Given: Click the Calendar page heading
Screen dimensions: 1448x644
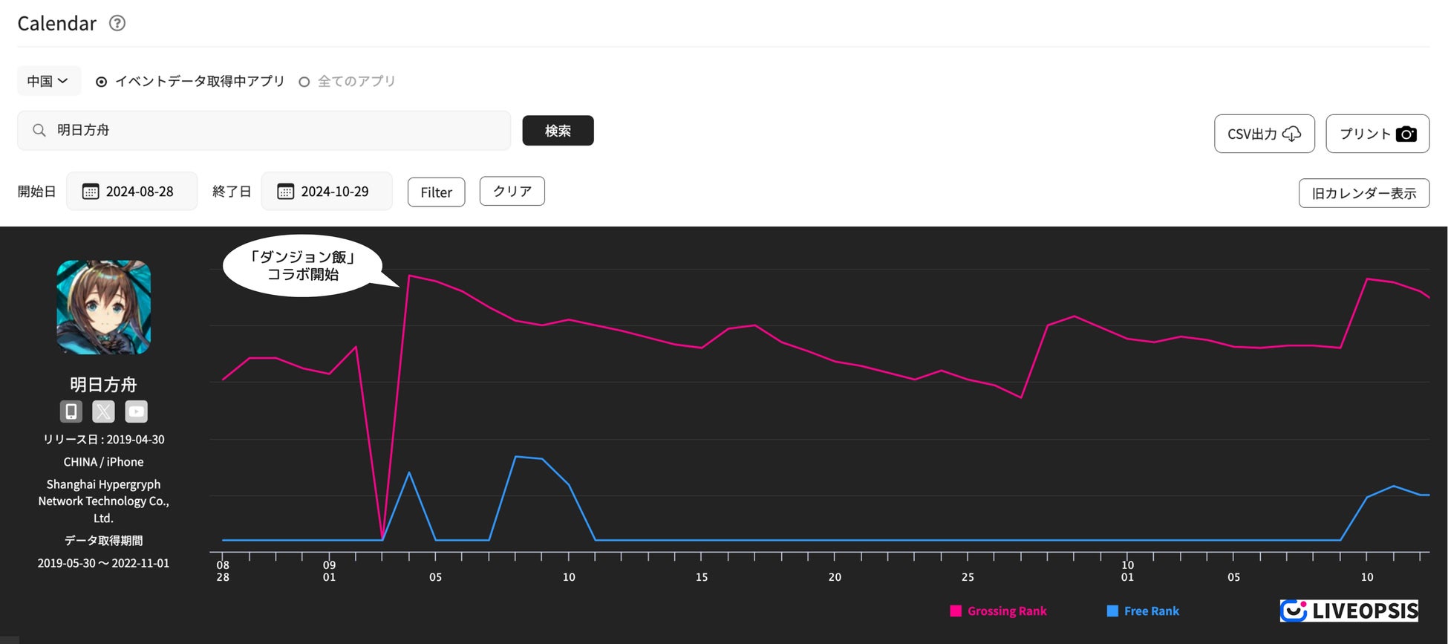Looking at the screenshot, I should [x=57, y=23].
